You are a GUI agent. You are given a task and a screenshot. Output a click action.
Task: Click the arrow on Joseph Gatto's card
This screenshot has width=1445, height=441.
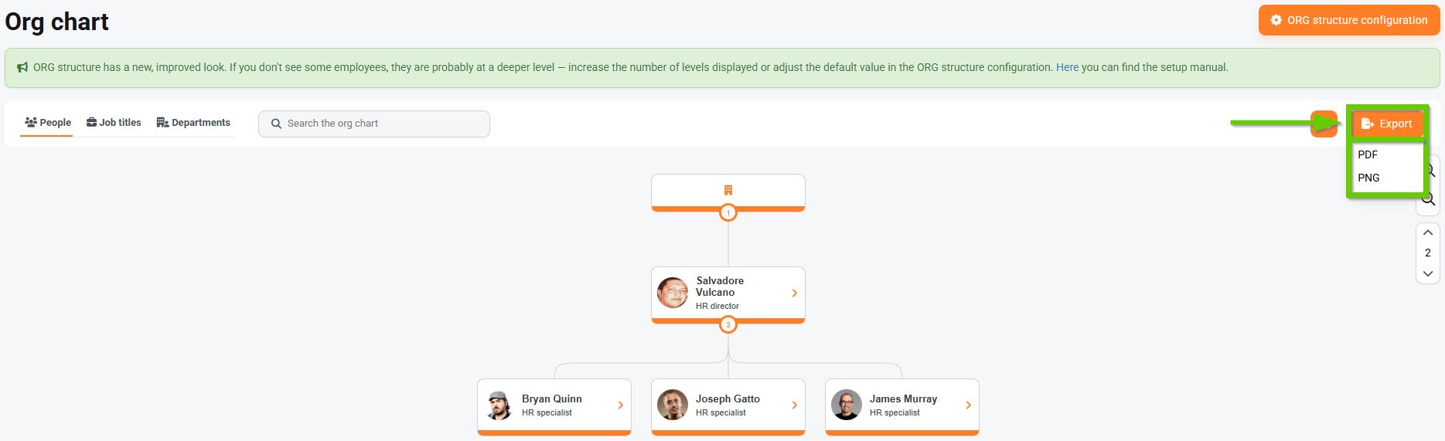pyautogui.click(x=794, y=405)
